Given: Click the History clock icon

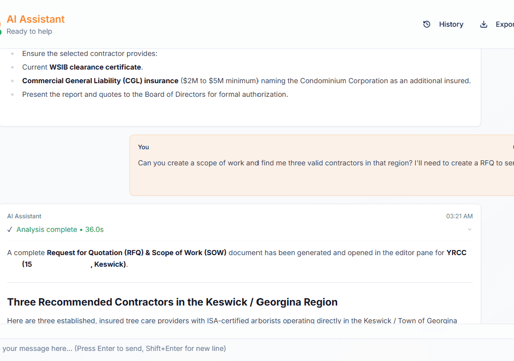Looking at the screenshot, I should coord(426,24).
